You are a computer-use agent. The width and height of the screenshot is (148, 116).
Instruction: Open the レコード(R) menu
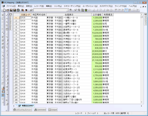pyautogui.click(x=39, y=6)
